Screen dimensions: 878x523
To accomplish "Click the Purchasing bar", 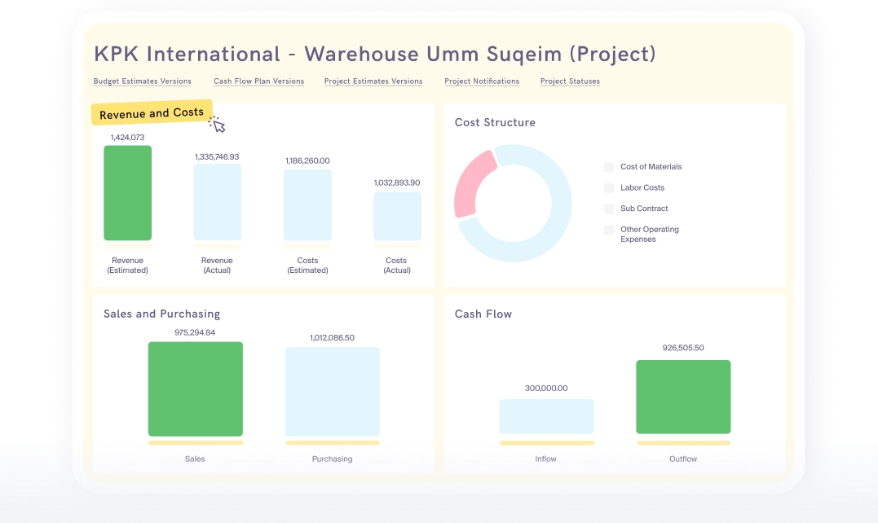I will [332, 392].
